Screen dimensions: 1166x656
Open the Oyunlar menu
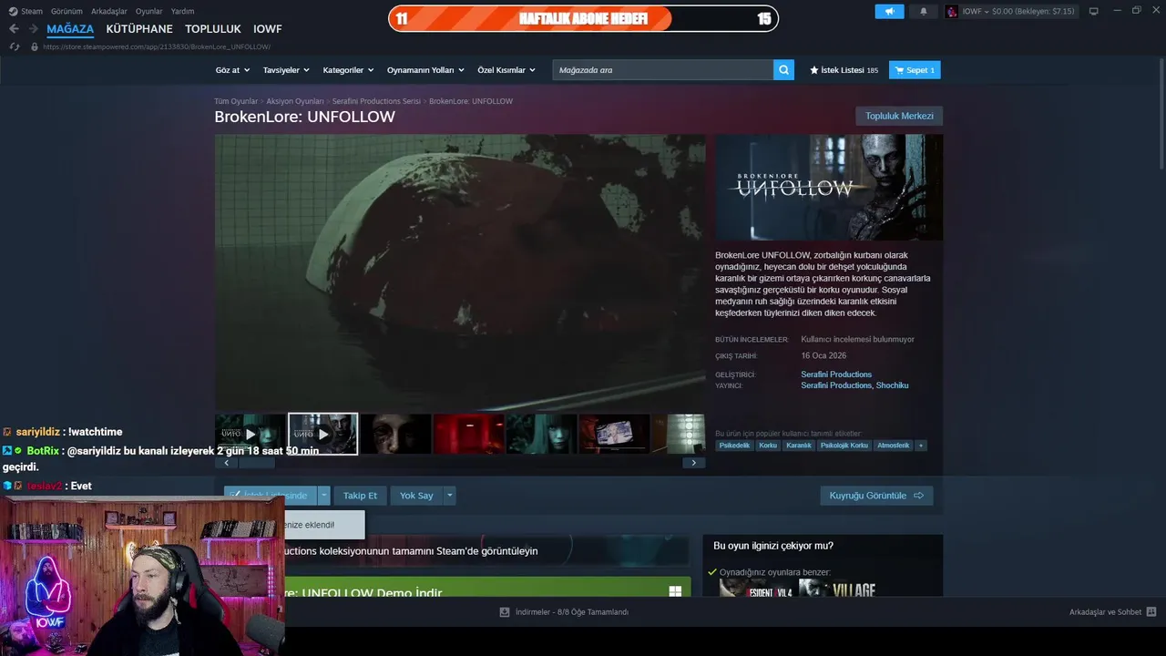(x=149, y=11)
